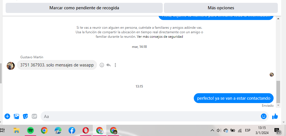Open Ver más consejos de seguridad link
Viewport: 286px width, 136px height.
[x=160, y=37]
